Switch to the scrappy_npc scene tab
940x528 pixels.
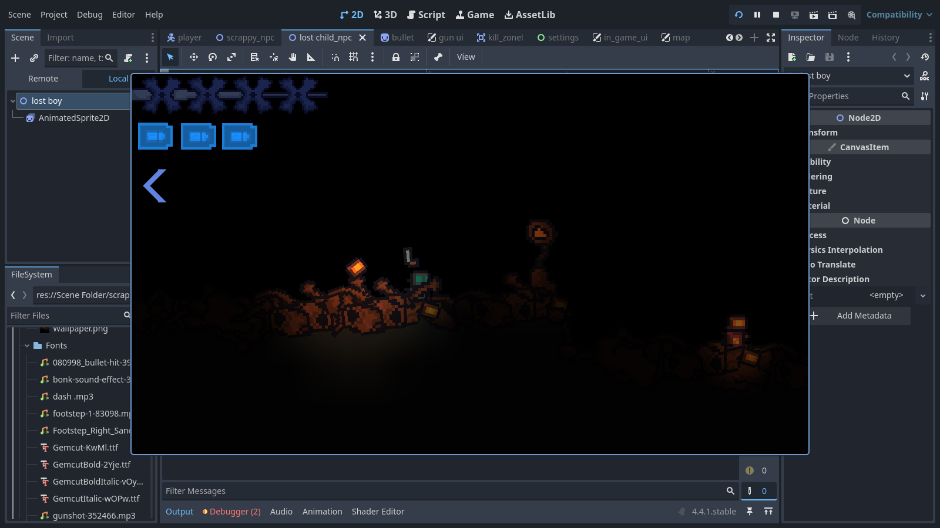245,38
